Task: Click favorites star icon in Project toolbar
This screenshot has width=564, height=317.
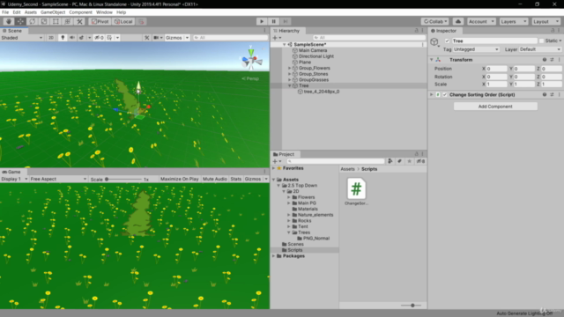Action: point(409,161)
